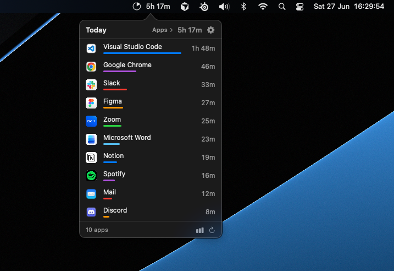Viewport: 394px width, 271px height.
Task: Click the Google Chrome purple usage bar
Action: coord(120,71)
